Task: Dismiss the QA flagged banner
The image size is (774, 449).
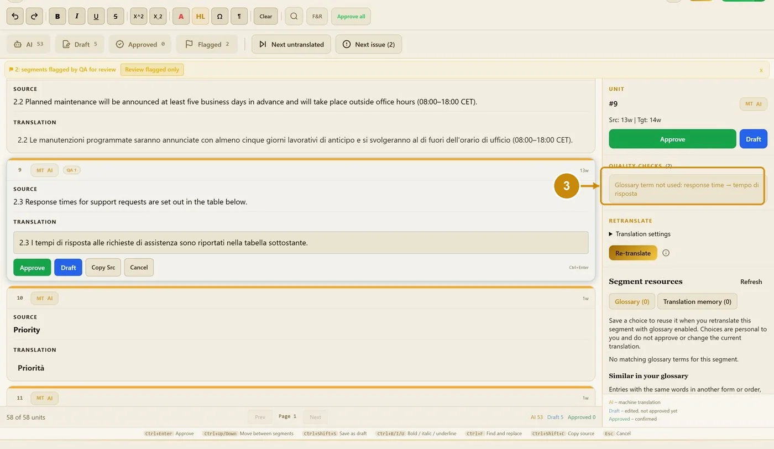Action: click(x=761, y=70)
